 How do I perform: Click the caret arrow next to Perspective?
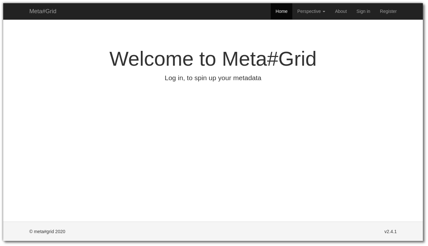pyautogui.click(x=324, y=11)
